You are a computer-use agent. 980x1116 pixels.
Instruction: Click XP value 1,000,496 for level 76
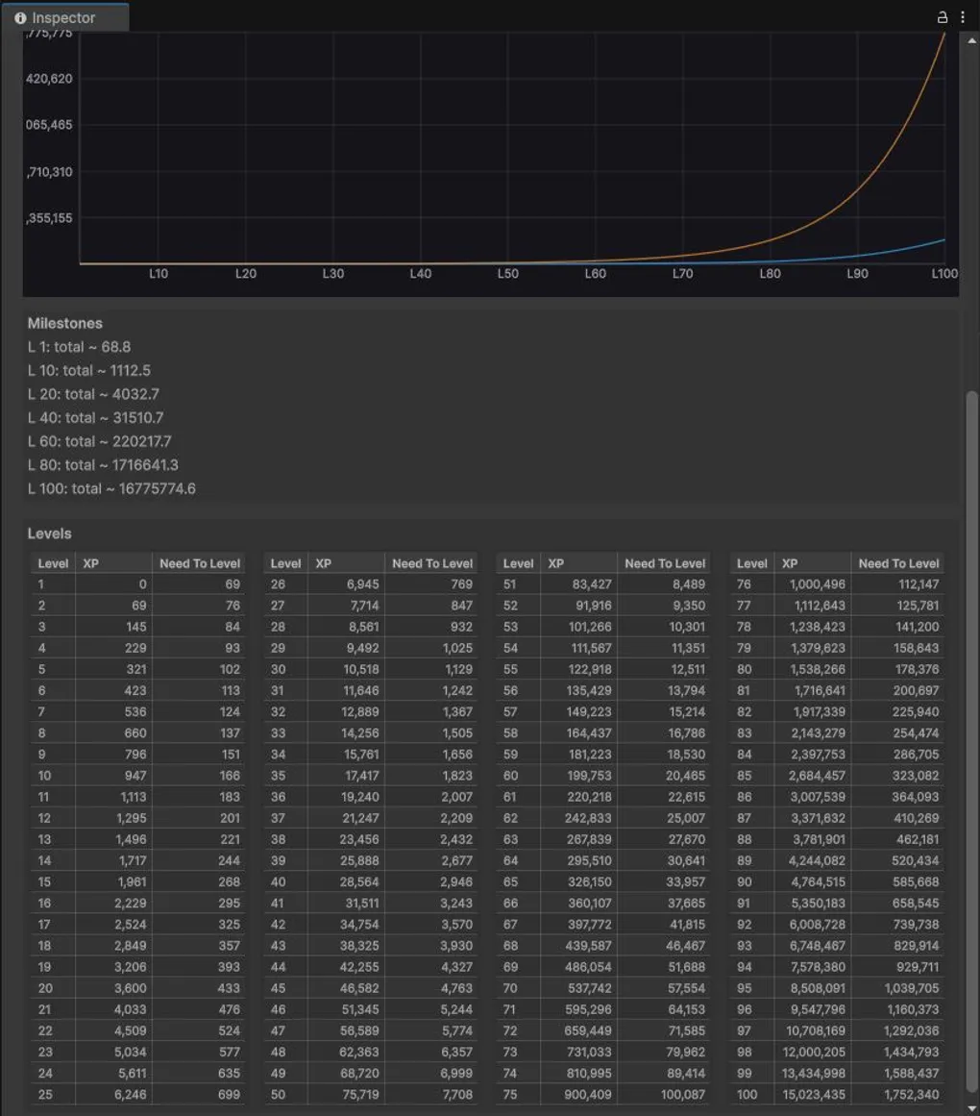[817, 584]
